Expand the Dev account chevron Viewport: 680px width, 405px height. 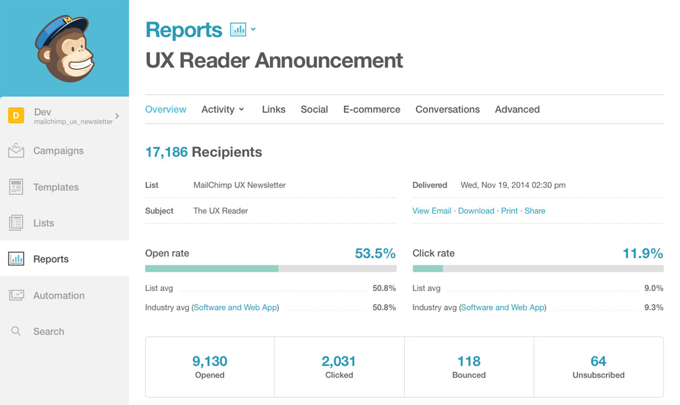pos(117,116)
